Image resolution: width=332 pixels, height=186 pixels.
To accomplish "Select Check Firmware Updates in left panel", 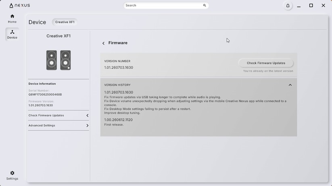I will (58, 116).
